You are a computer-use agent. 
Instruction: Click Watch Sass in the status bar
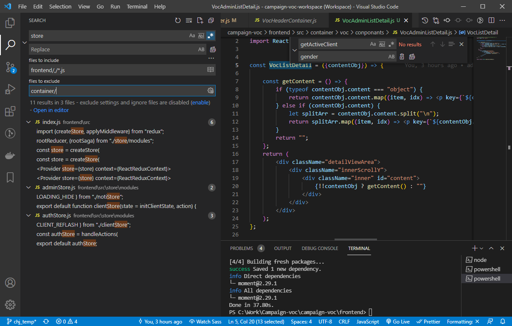coord(205,322)
